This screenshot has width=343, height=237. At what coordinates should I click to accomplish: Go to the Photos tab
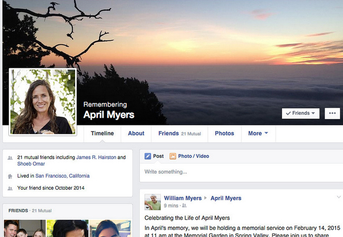[x=224, y=133]
